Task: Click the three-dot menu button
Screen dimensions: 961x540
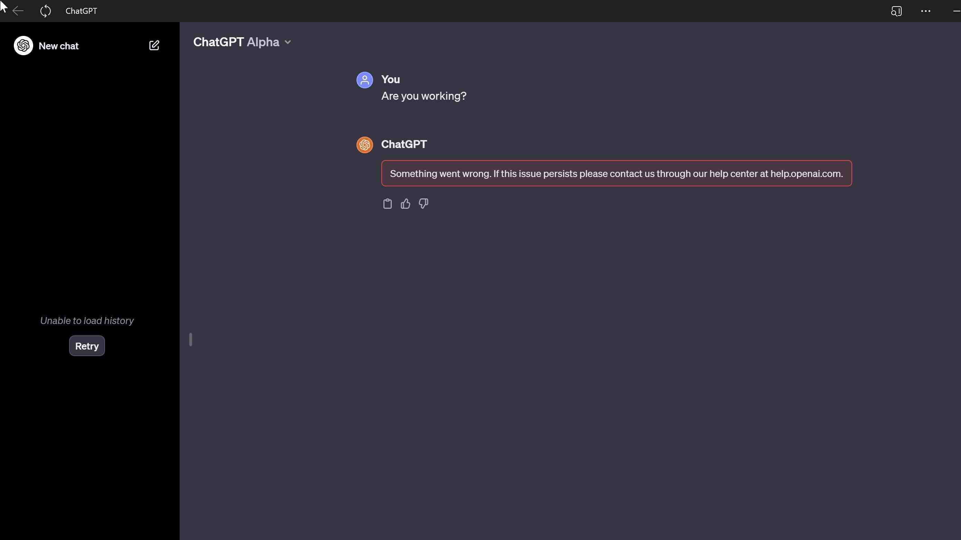Action: 925,11
